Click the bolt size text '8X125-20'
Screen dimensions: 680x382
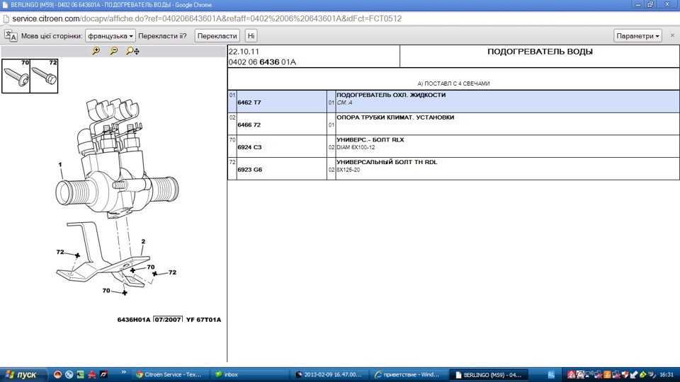[348, 170]
